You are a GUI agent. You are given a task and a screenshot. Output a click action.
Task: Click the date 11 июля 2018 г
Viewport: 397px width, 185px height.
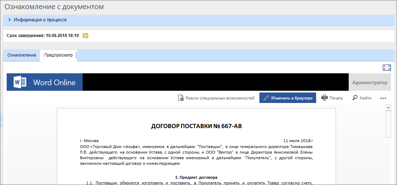pyautogui.click(x=298, y=141)
